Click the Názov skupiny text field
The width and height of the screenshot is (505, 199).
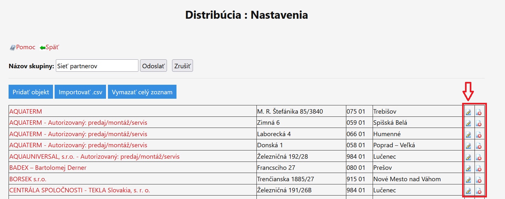pos(97,66)
